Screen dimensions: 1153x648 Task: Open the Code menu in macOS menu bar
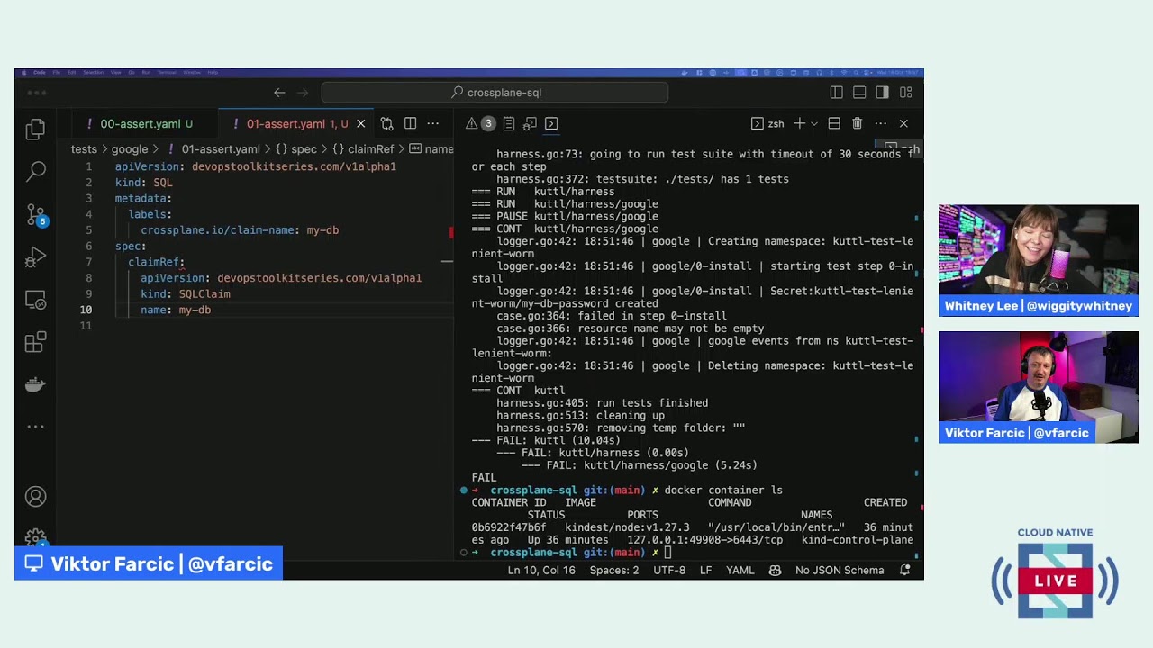40,72
